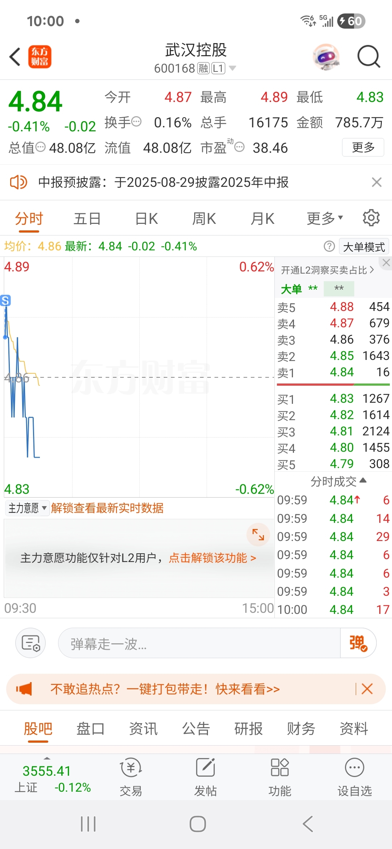Tap the blue S marker on chart
The height and width of the screenshot is (849, 392).
coord(5,300)
